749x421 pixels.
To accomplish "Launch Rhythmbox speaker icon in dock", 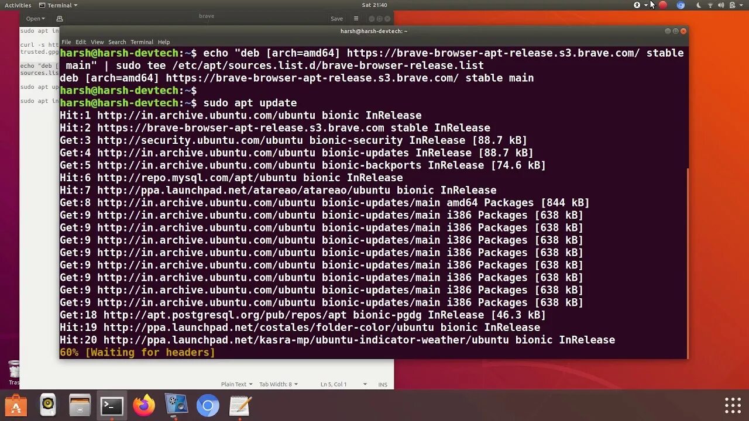I will pos(48,405).
